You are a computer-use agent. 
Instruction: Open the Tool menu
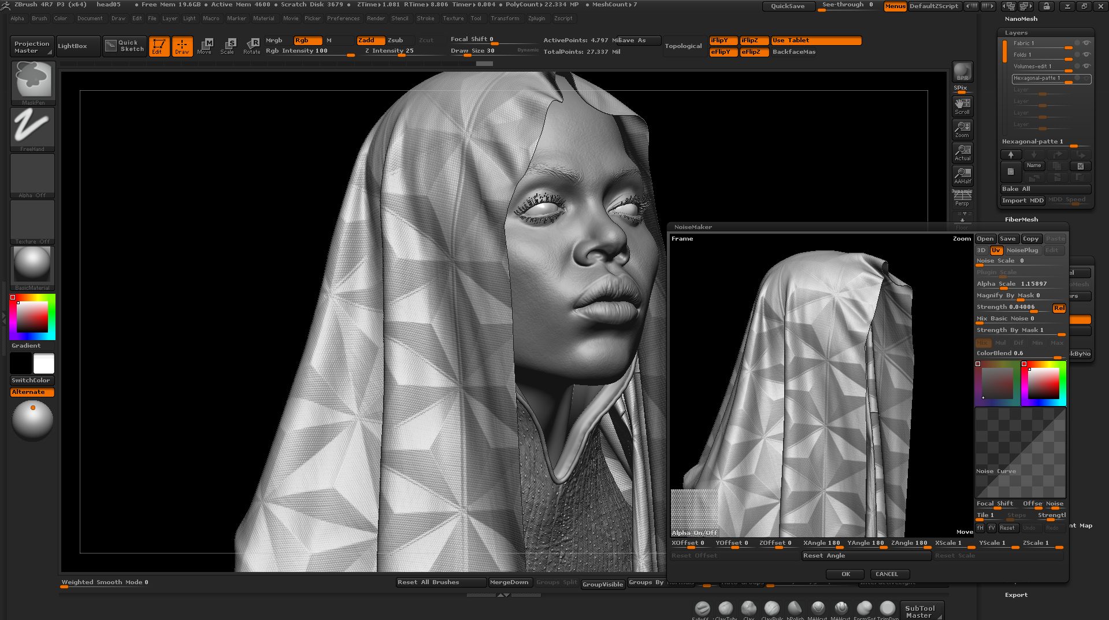476,19
